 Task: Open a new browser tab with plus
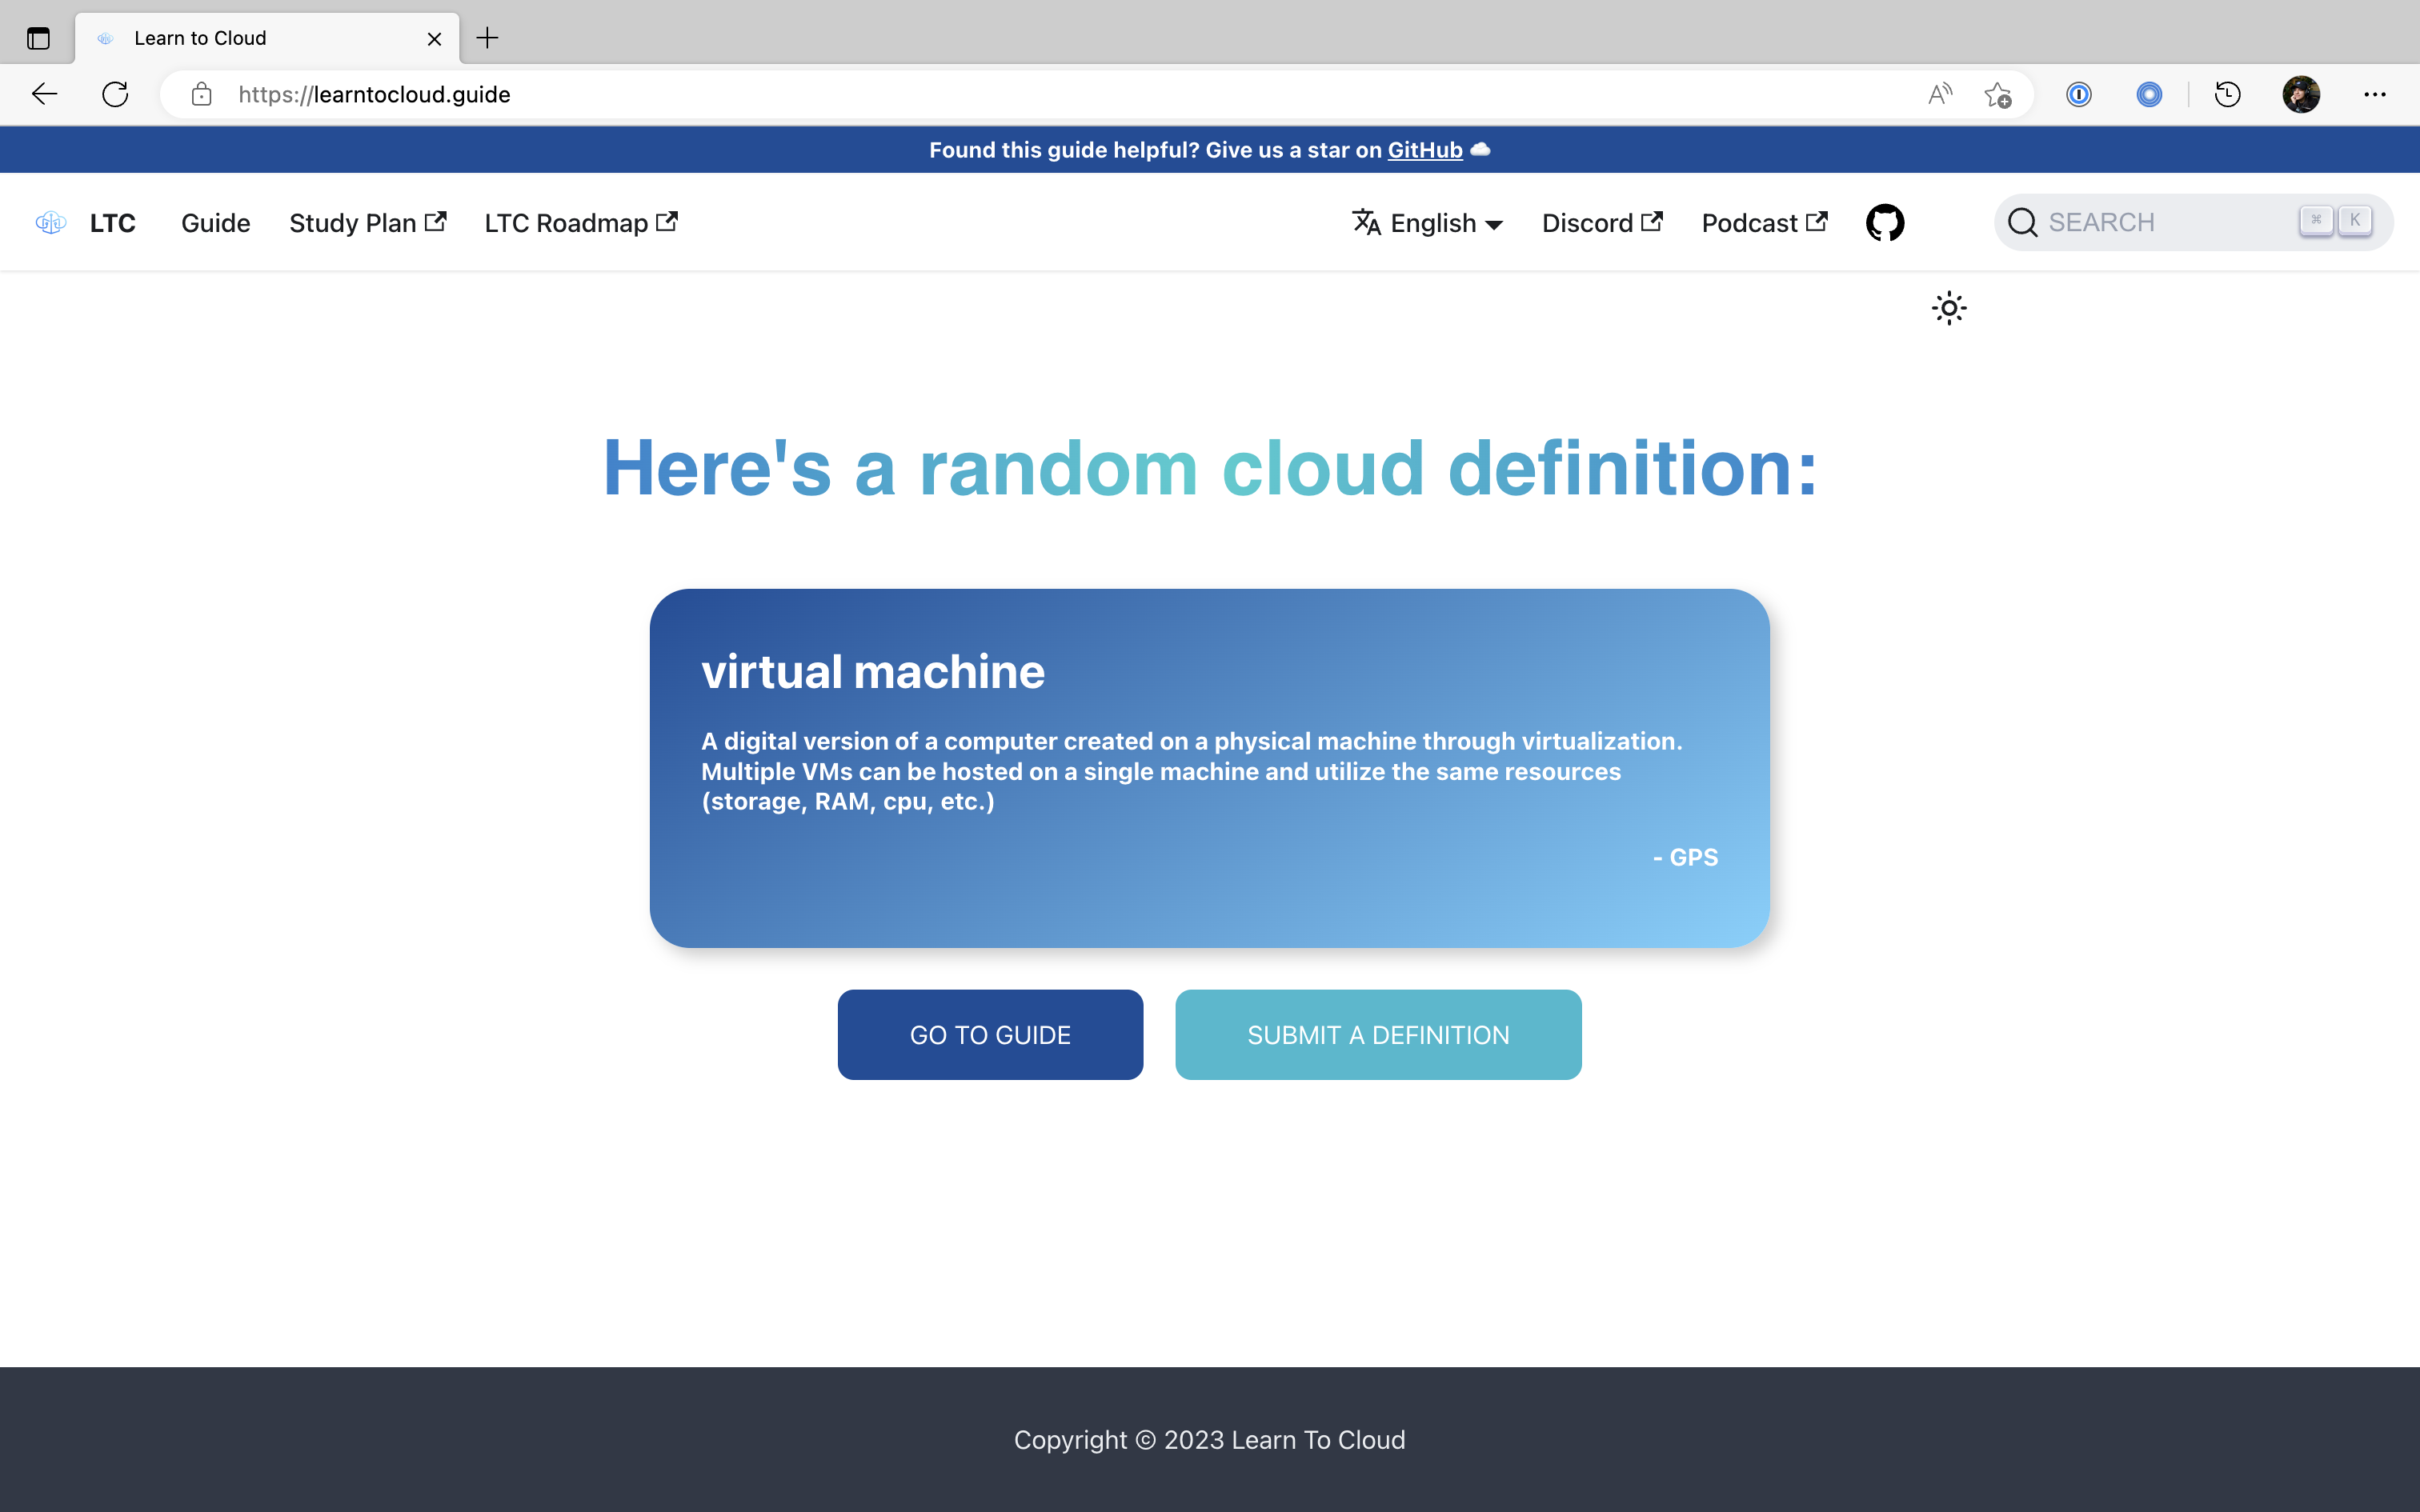point(487,38)
